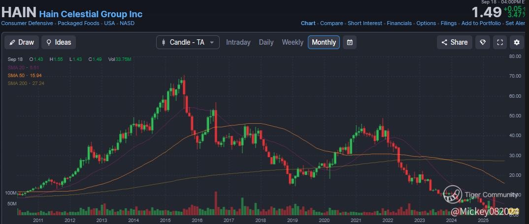Open the Short Interest link
Viewport: 529px width, 224px height.
click(364, 23)
